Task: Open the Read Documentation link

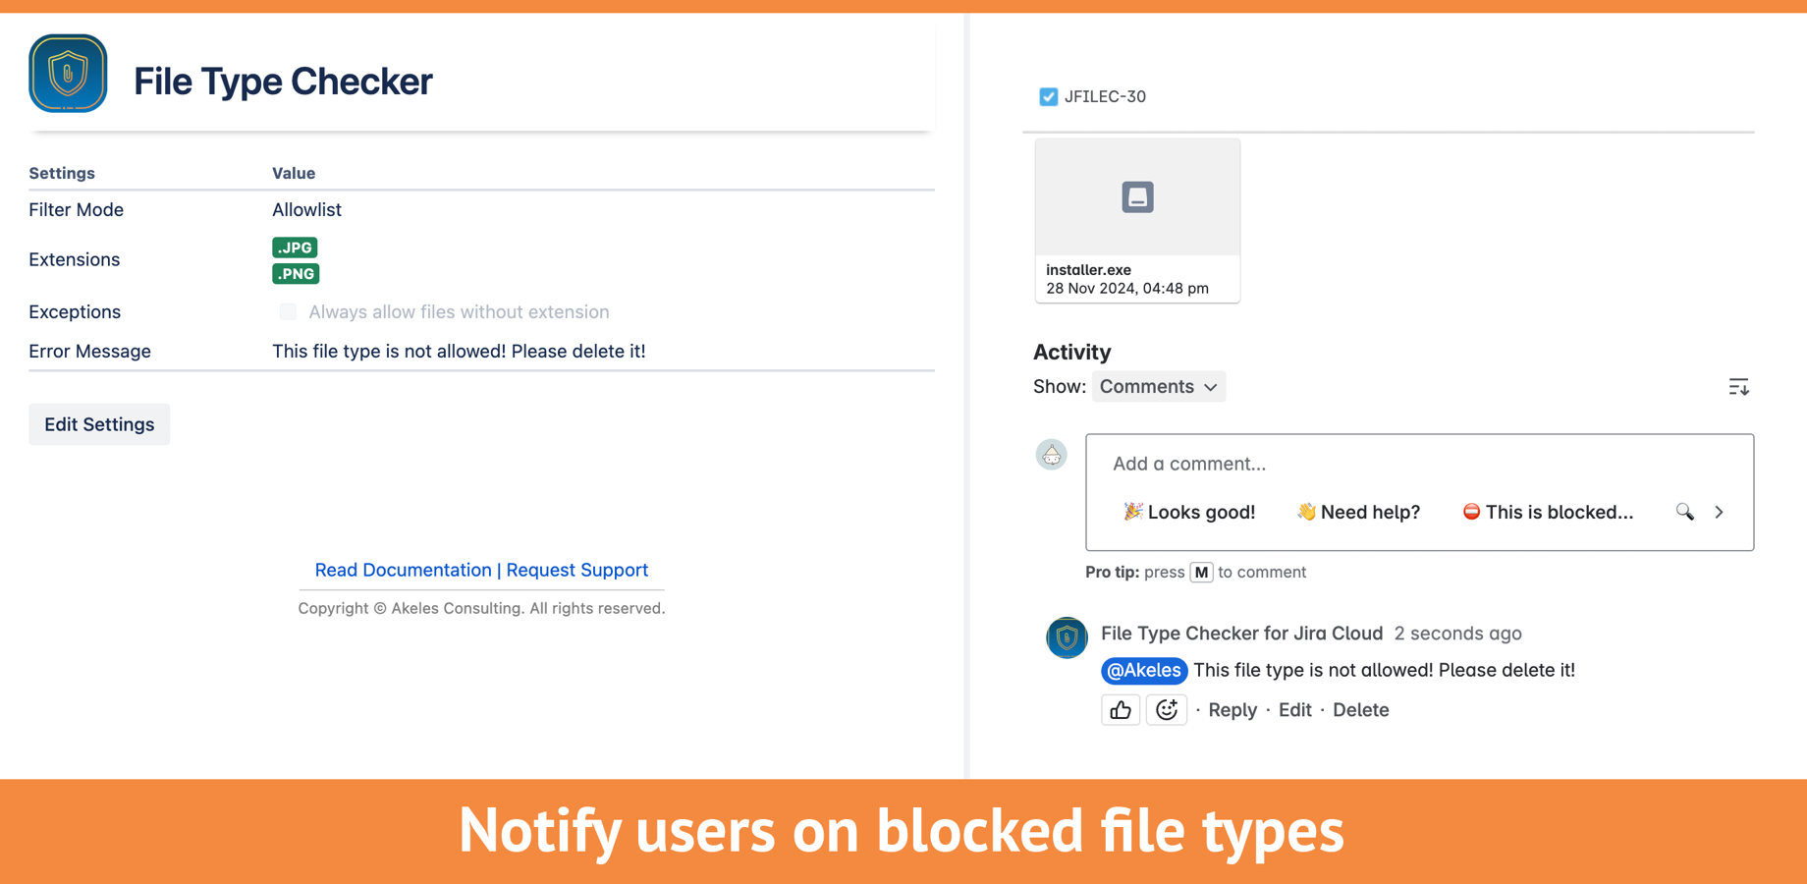Action: pyautogui.click(x=403, y=570)
